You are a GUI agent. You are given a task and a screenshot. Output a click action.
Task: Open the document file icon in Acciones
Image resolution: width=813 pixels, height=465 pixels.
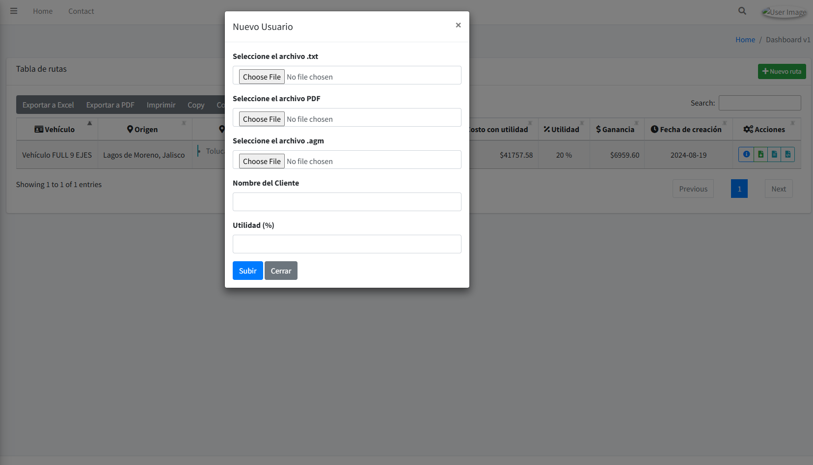tap(774, 154)
